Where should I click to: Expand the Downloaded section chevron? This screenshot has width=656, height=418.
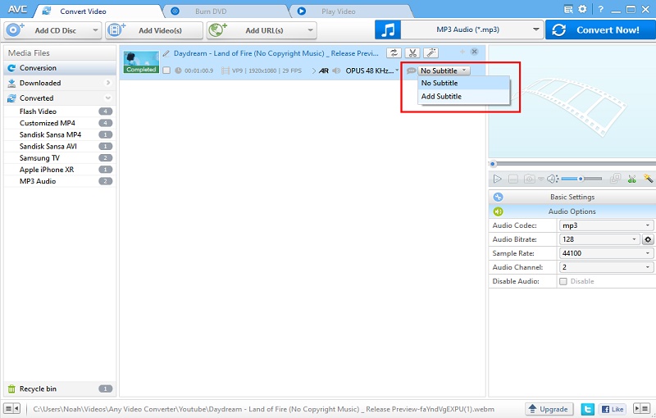(x=108, y=83)
